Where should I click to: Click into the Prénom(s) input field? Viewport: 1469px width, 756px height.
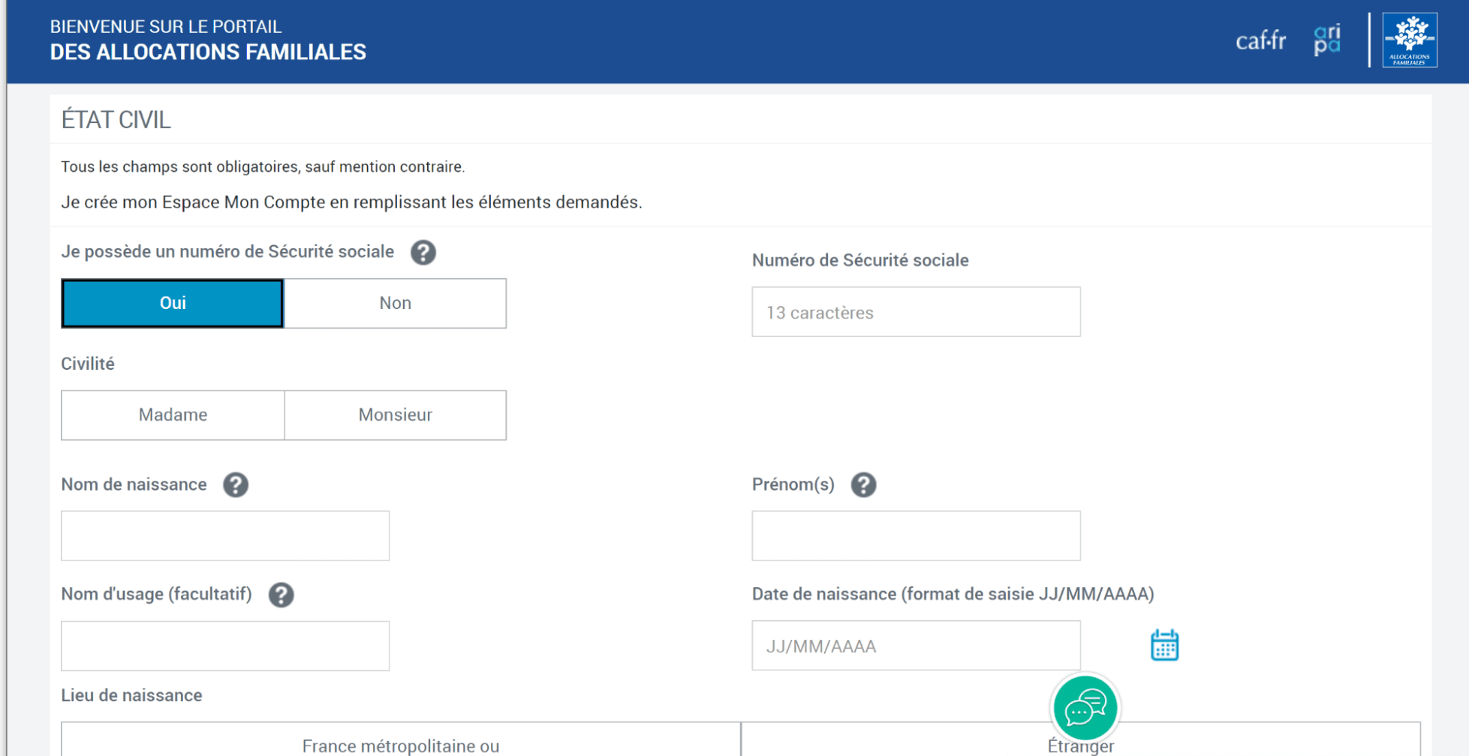(916, 535)
